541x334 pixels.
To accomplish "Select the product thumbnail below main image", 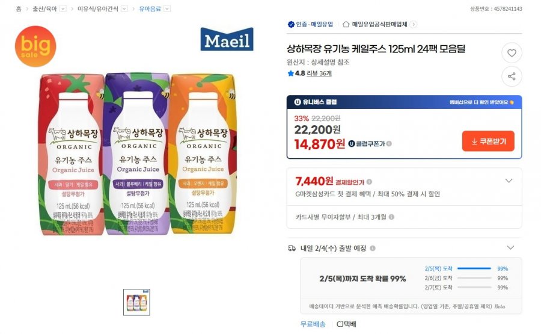I will [x=136, y=302].
